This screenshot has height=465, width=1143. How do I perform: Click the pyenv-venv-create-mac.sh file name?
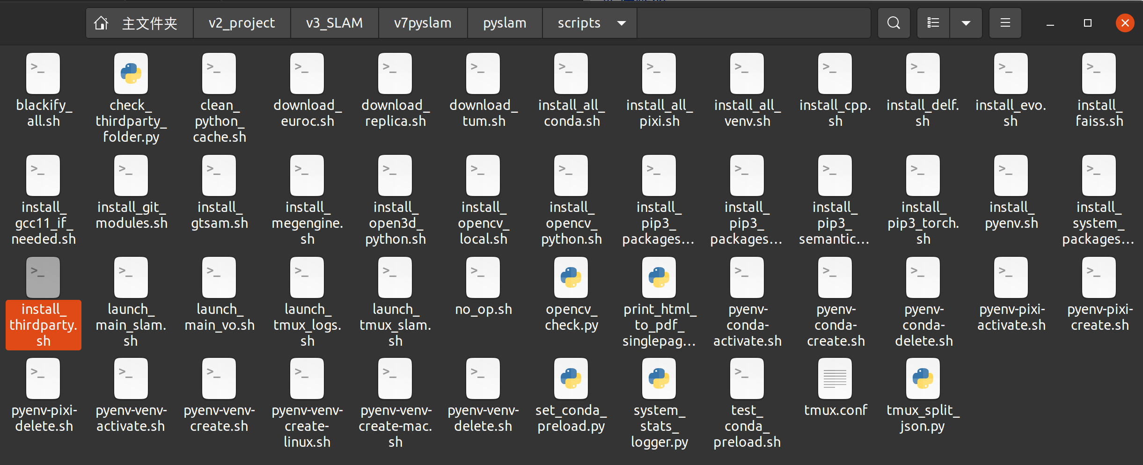click(x=396, y=426)
